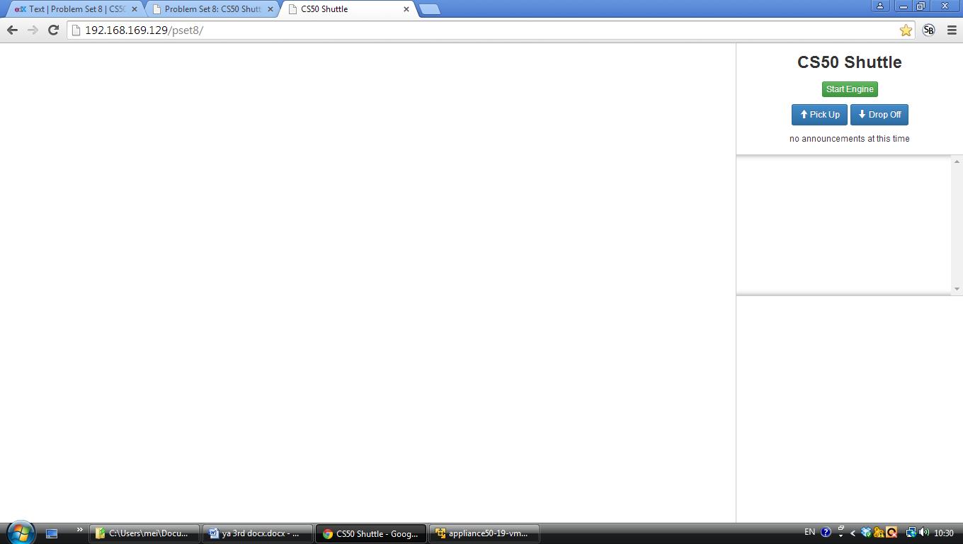963x544 pixels.
Task: Minimize the Chrome window
Action: pos(903,6)
